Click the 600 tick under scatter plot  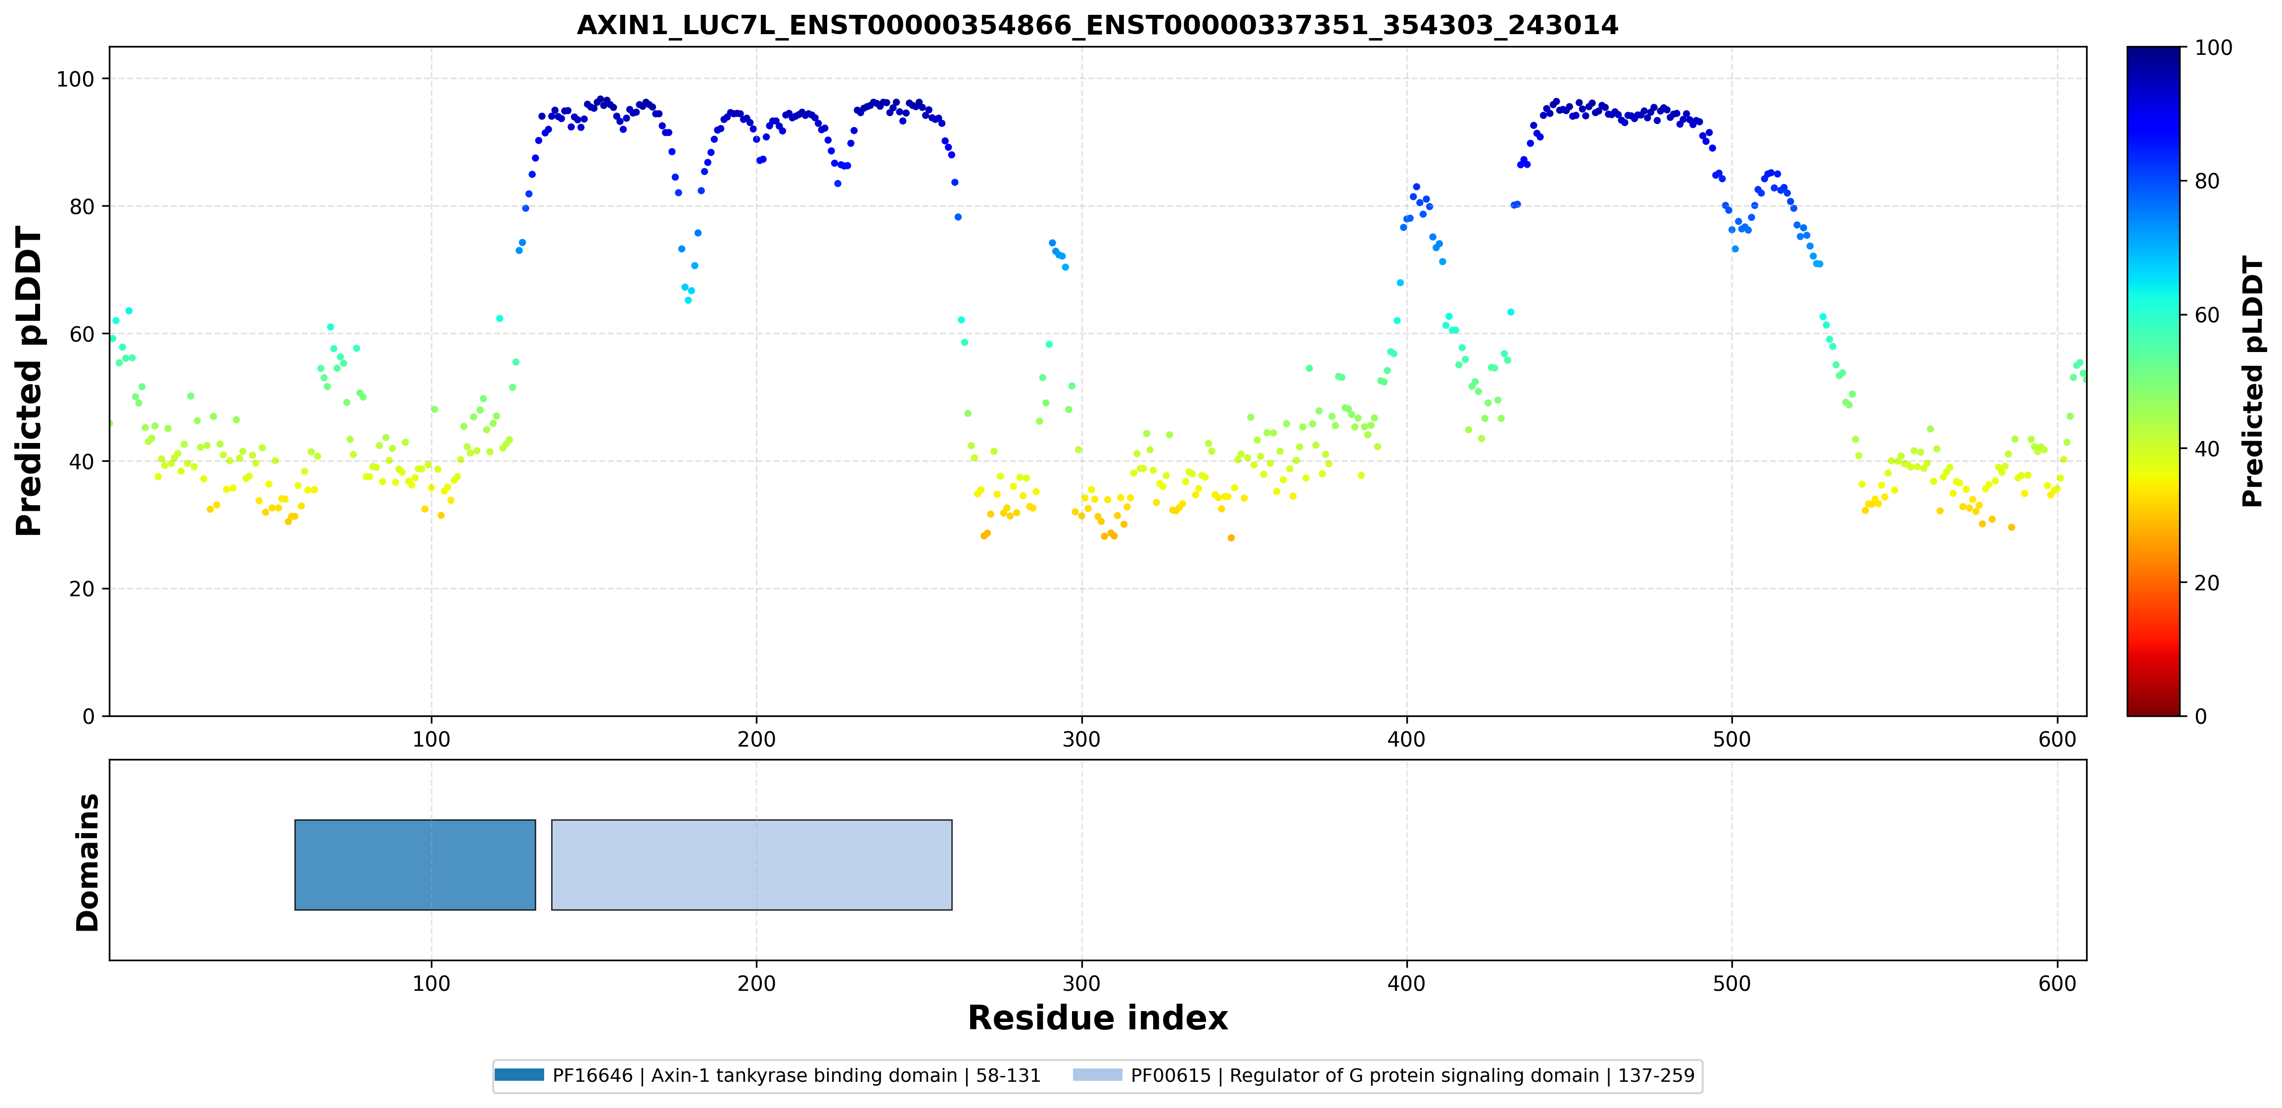(2057, 739)
